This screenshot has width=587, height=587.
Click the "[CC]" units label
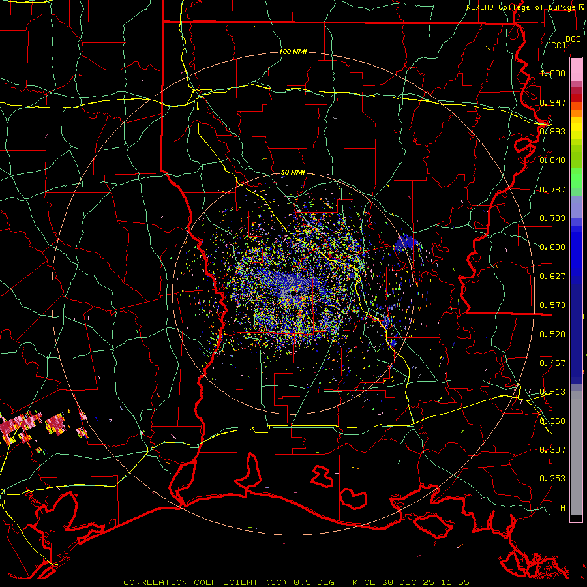click(557, 45)
